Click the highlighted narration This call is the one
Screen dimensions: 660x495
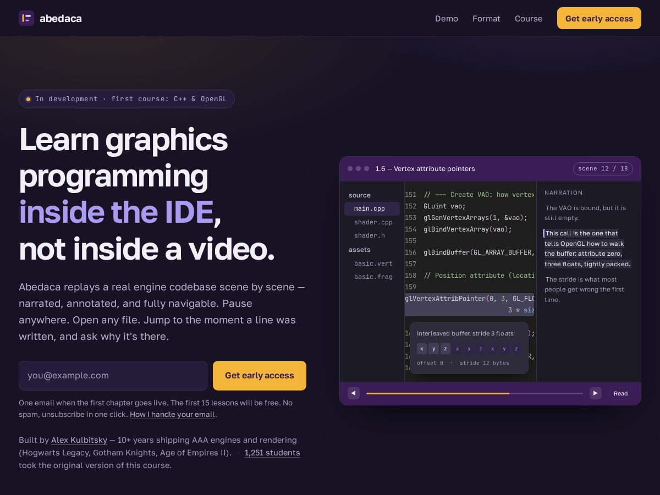(587, 249)
